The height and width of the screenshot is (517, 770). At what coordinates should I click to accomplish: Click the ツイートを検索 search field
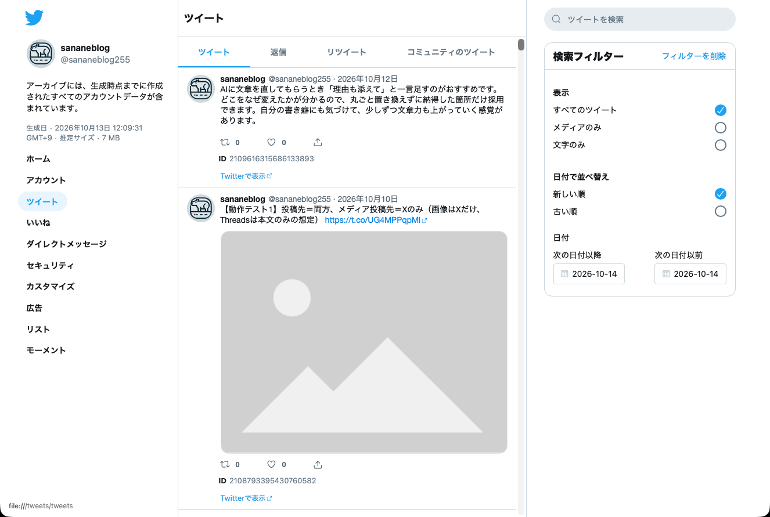(640, 19)
